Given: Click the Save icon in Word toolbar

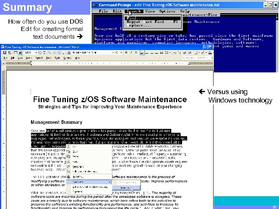Looking at the screenshot, I should click(x=5, y=53).
